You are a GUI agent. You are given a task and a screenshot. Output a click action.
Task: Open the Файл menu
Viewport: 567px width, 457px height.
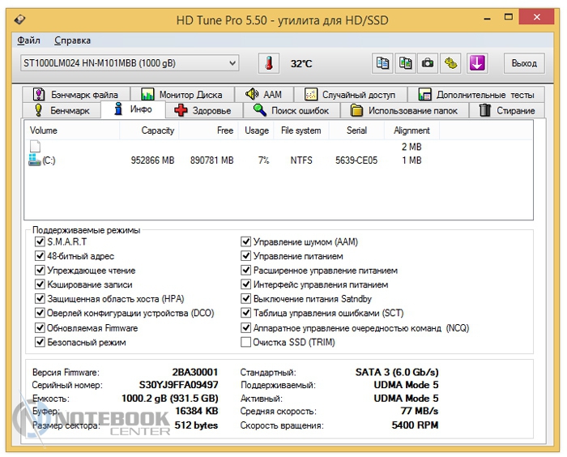(28, 41)
